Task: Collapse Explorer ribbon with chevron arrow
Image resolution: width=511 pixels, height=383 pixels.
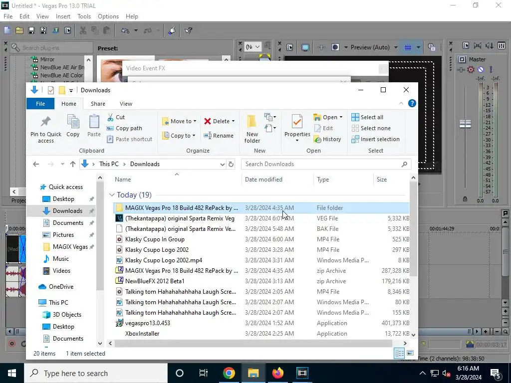Action: (x=401, y=103)
